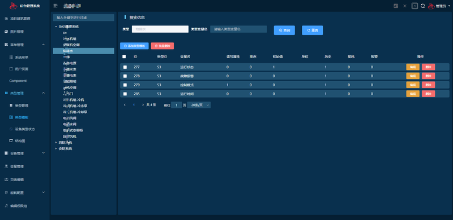Toggle the sidebar collapse hamburger icon
Image resolution: width=453 pixels, height=220 pixels.
click(55, 6)
